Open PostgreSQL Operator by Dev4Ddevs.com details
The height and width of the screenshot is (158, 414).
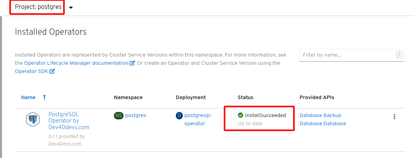(x=69, y=121)
